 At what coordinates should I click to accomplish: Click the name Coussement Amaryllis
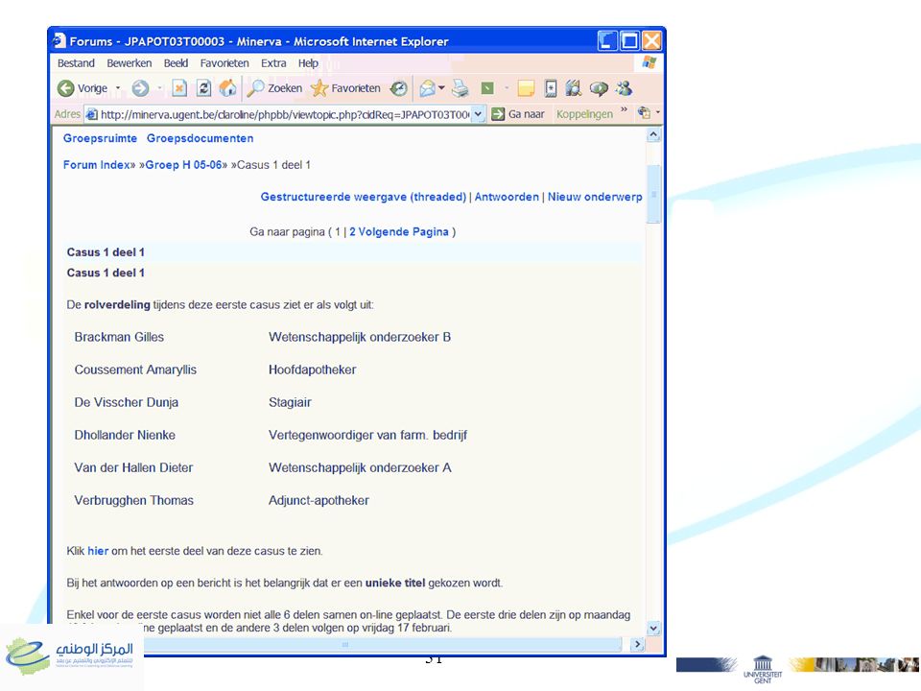[x=135, y=370]
